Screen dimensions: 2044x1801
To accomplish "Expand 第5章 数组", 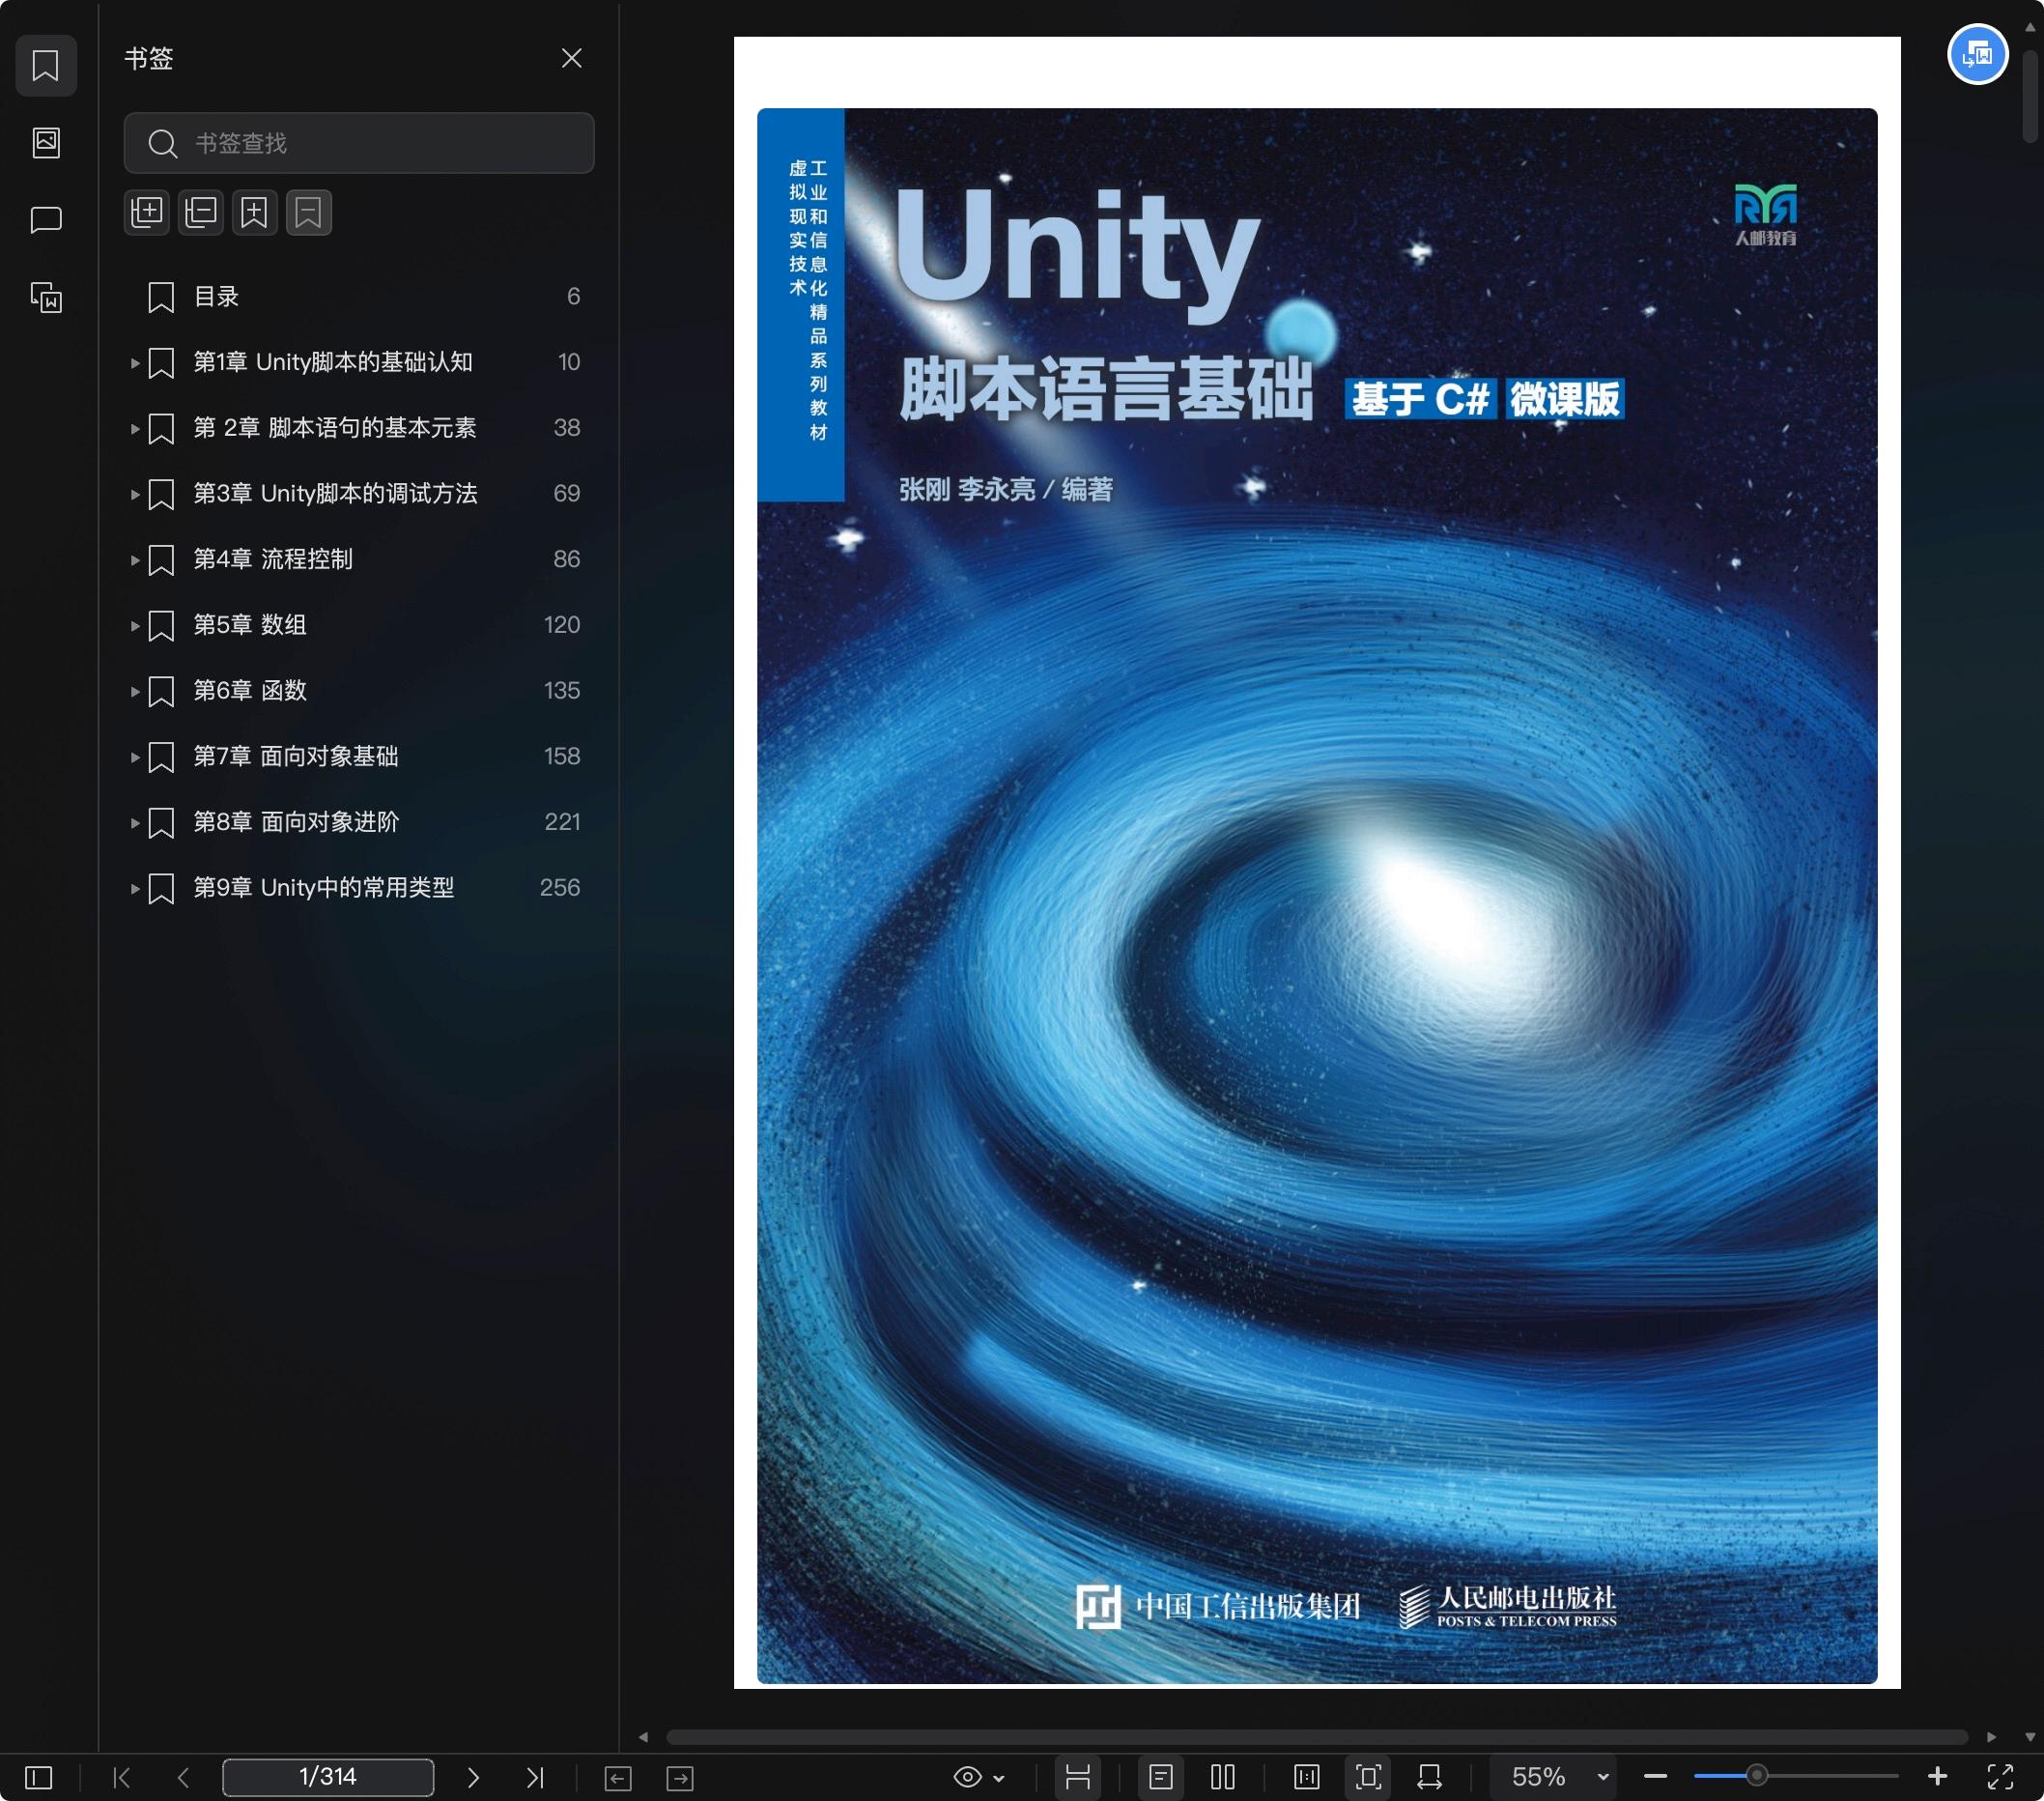I will [134, 625].
